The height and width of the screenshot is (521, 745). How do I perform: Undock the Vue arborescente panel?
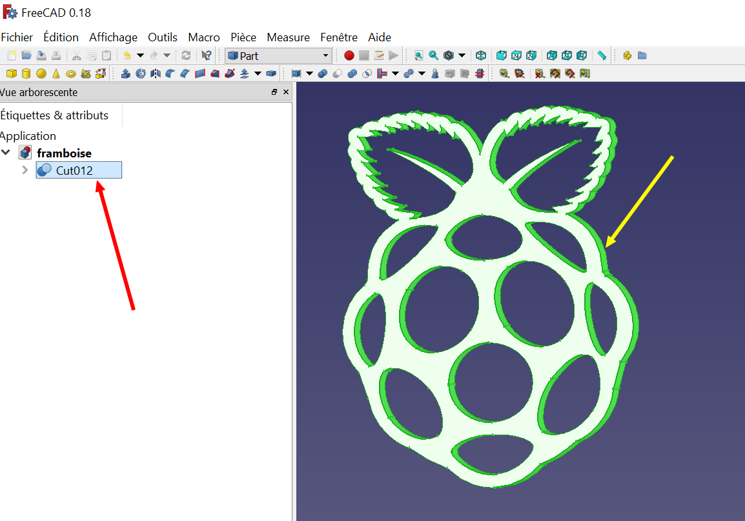tap(274, 92)
